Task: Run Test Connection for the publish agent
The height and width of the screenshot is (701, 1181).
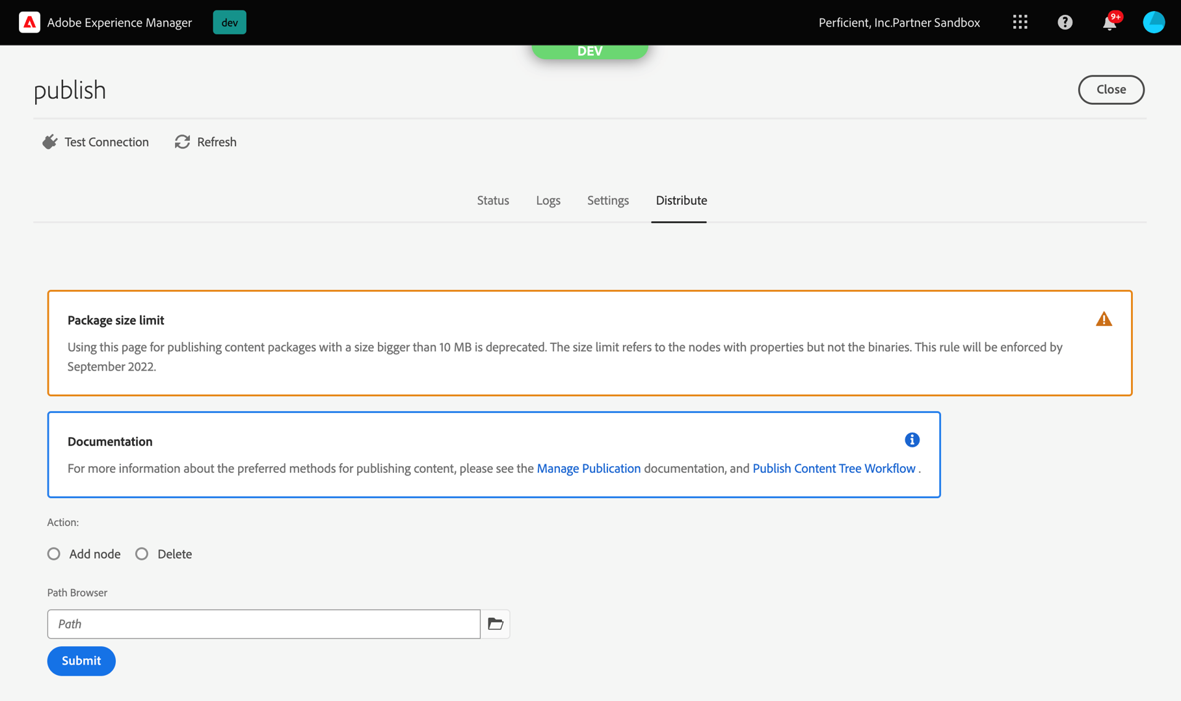Action: [x=95, y=142]
